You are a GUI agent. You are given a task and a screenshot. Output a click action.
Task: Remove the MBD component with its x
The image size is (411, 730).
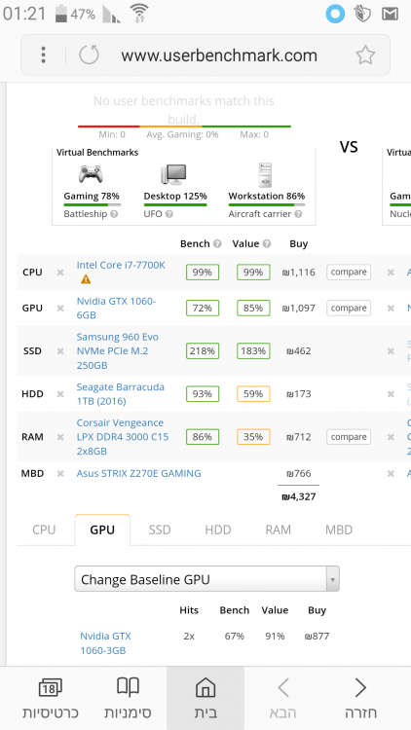pyautogui.click(x=60, y=473)
